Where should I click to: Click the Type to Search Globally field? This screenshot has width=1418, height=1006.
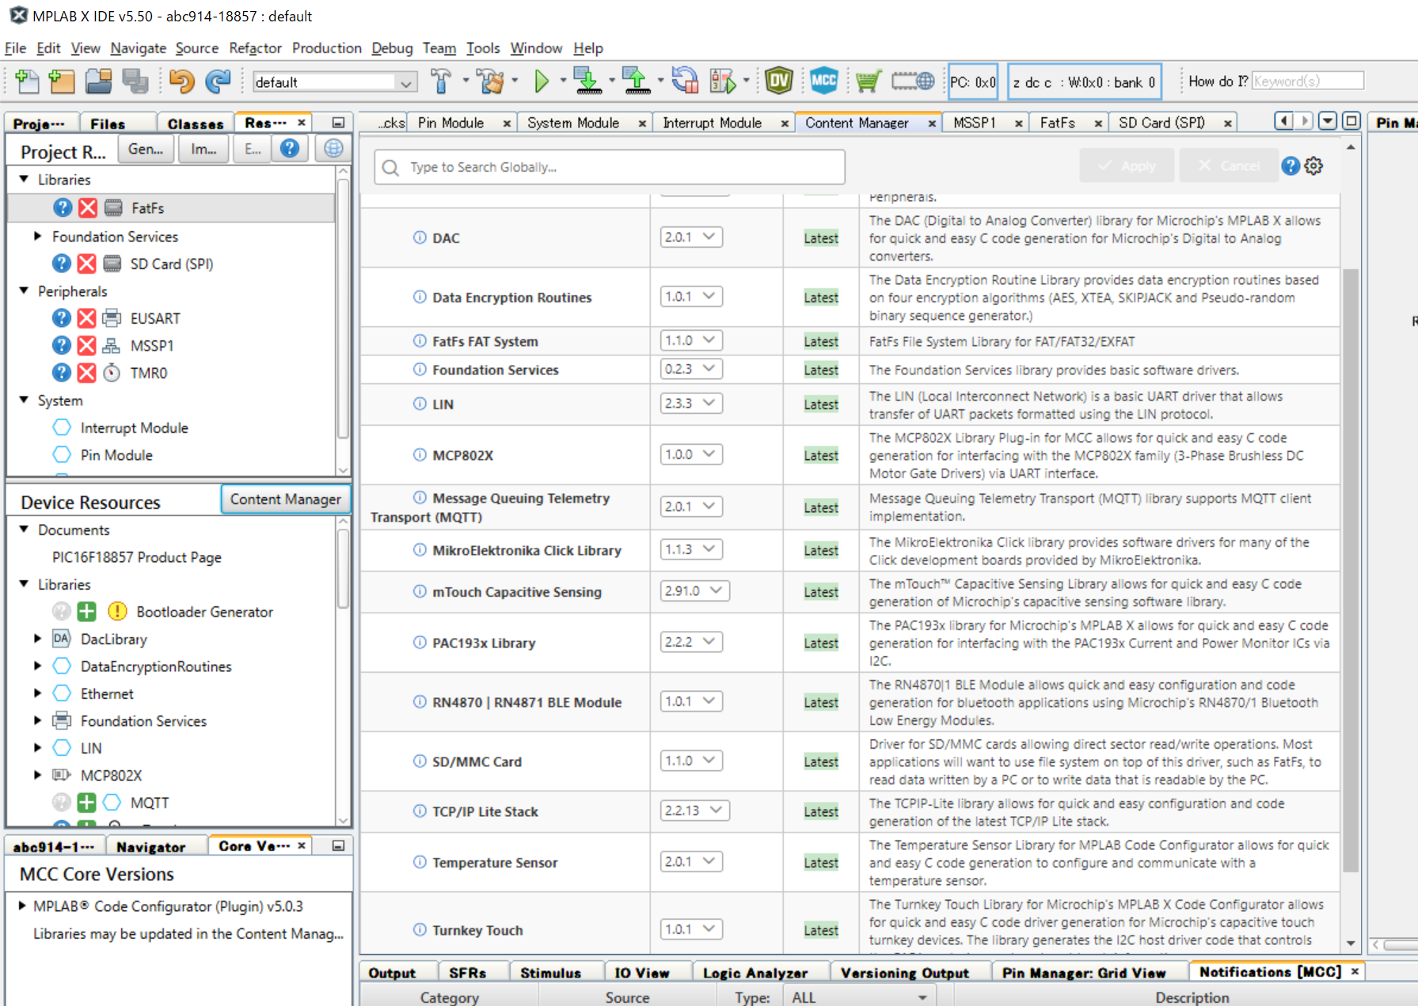[610, 167]
